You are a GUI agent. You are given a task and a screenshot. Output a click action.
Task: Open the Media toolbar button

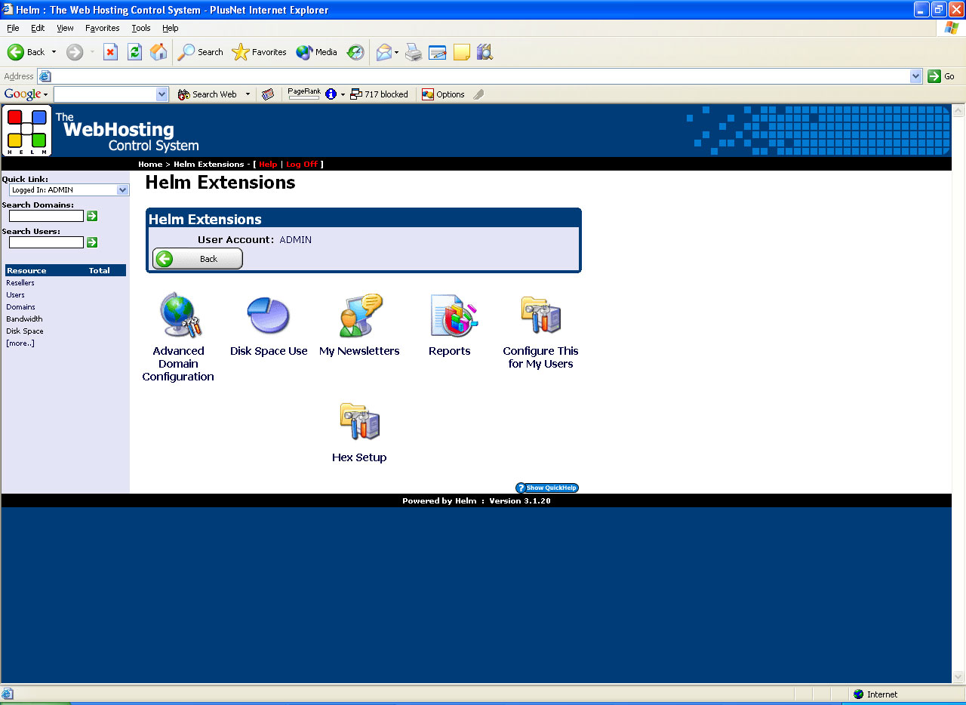(316, 52)
